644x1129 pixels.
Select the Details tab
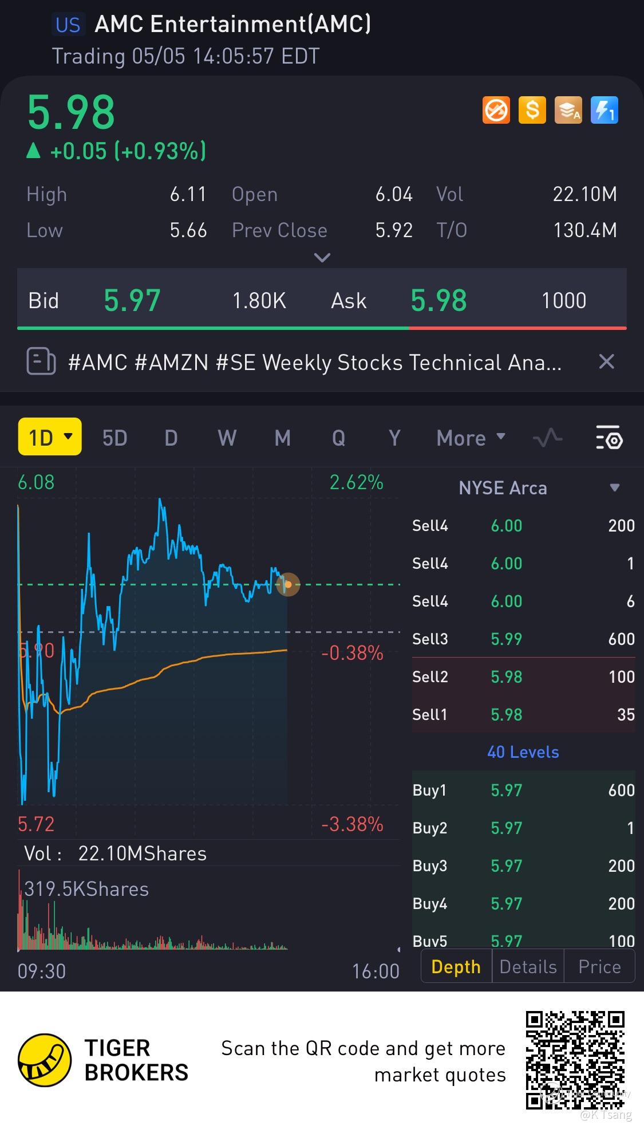528,966
